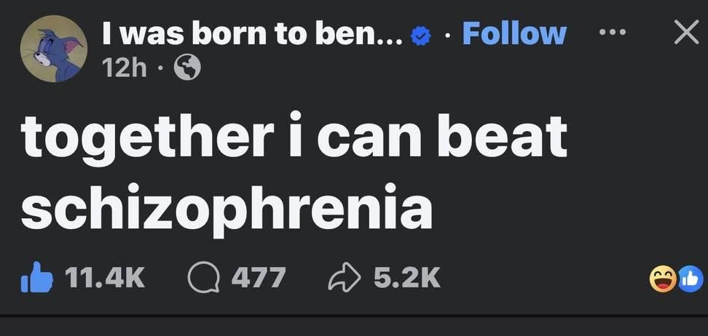This screenshot has width=708, height=336.
Task: Click the blue Like reaction badge
Action: [x=690, y=279]
